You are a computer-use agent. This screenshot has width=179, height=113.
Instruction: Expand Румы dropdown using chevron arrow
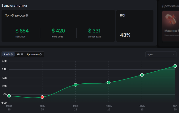click(x=173, y=54)
